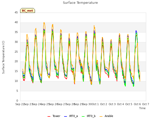
Task: Click the BC_met annotation label
Action: click(x=27, y=11)
